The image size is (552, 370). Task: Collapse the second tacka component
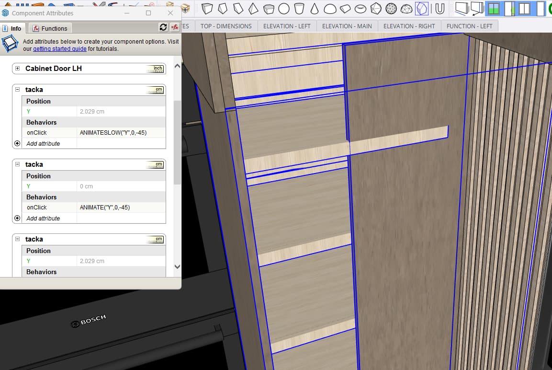pyautogui.click(x=18, y=164)
